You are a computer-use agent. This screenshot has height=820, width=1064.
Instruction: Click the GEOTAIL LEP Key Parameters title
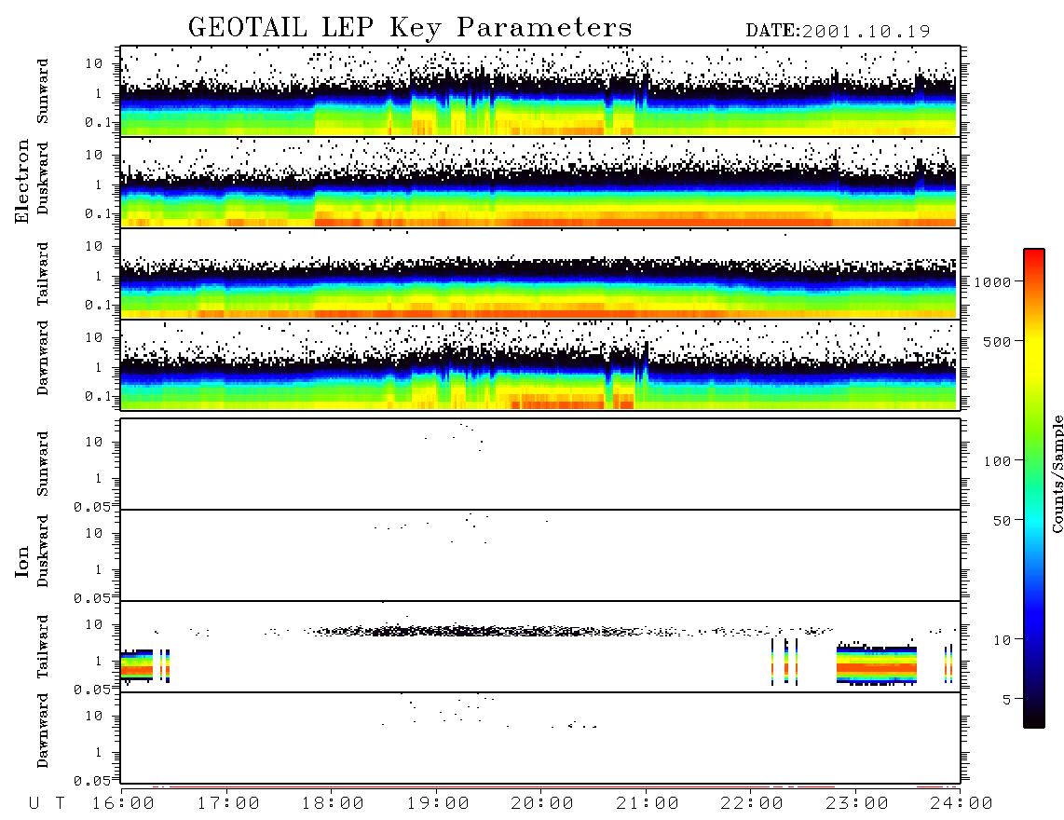pyautogui.click(x=410, y=28)
